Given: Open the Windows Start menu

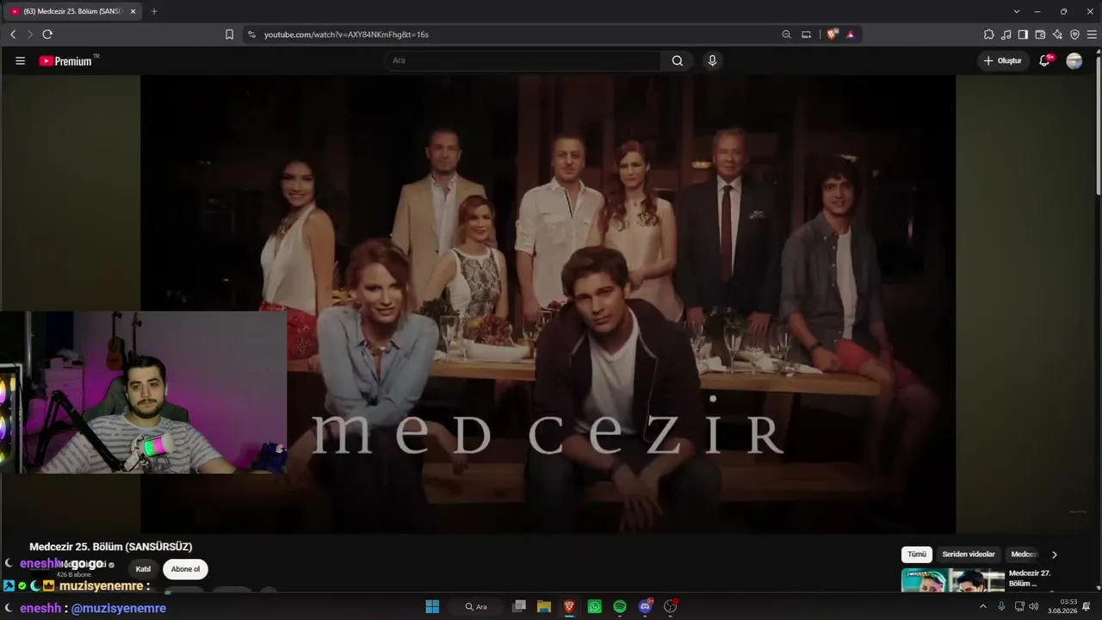Looking at the screenshot, I should tap(432, 606).
